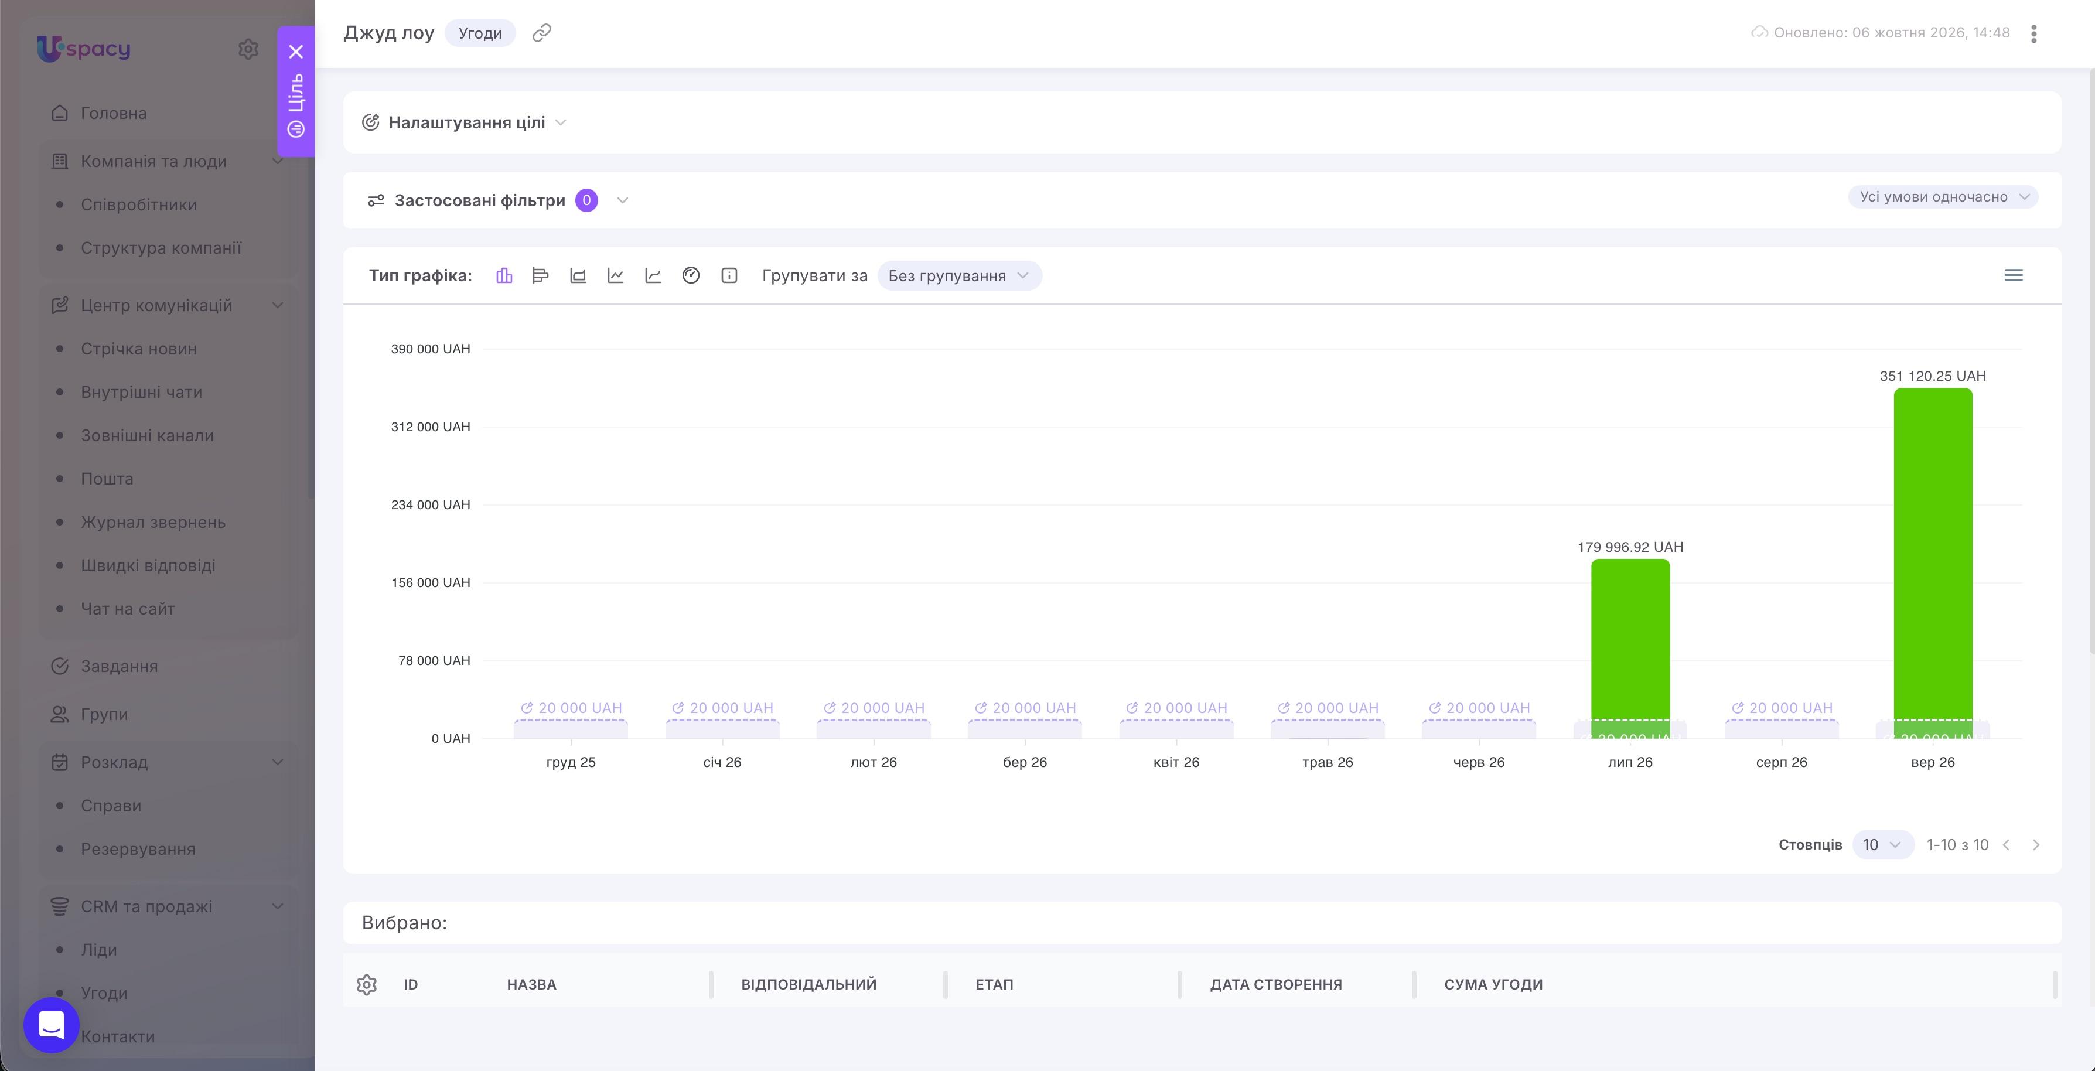Click the вер 26 green bar

[x=1933, y=562]
